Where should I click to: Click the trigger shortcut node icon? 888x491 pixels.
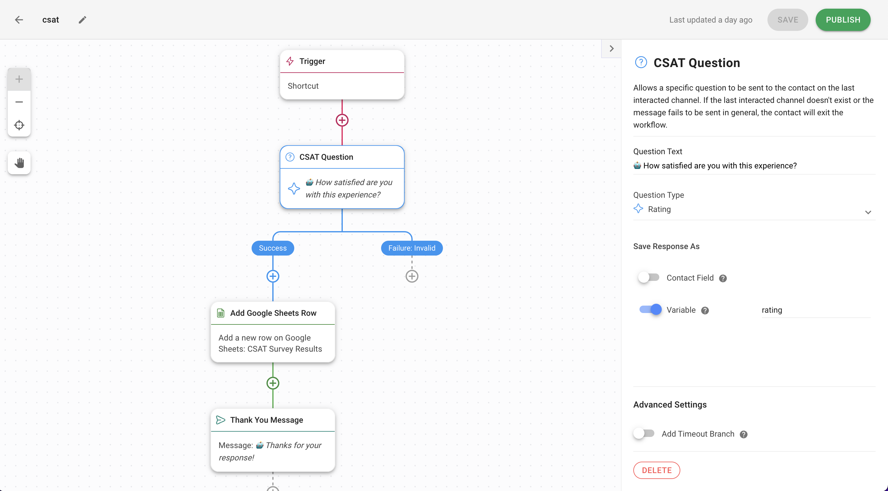pyautogui.click(x=290, y=61)
